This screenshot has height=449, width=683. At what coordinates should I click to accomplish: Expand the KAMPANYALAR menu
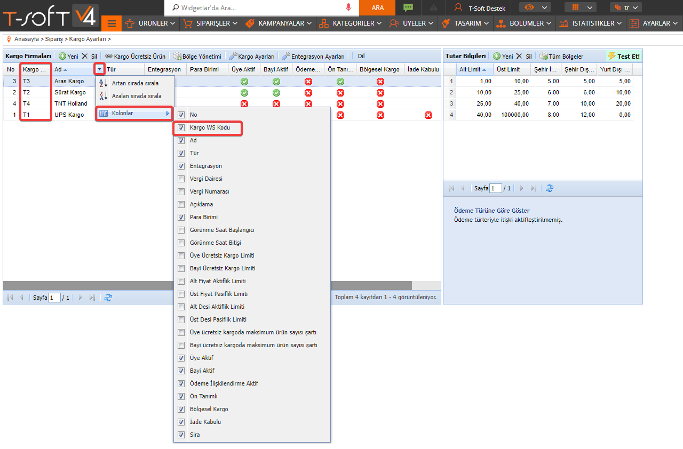278,23
